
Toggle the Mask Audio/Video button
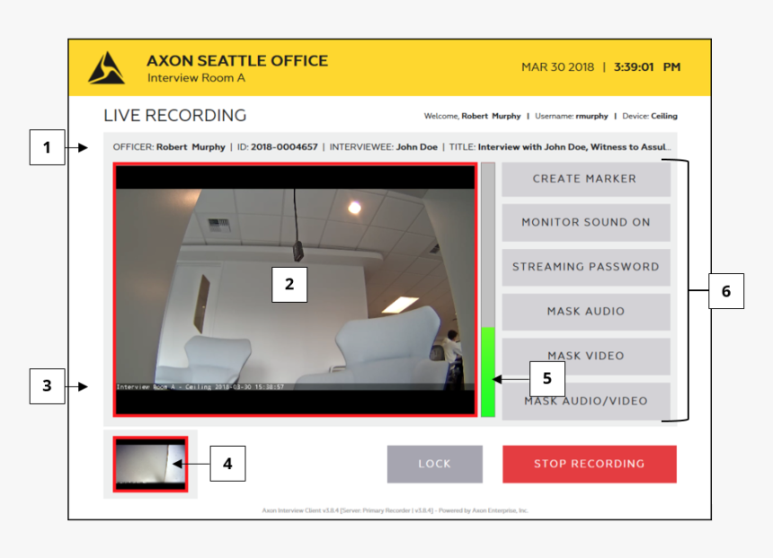[586, 401]
